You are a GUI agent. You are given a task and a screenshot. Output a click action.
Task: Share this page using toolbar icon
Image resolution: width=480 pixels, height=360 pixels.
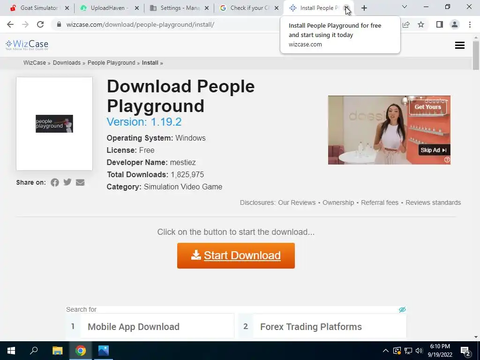coord(406,24)
